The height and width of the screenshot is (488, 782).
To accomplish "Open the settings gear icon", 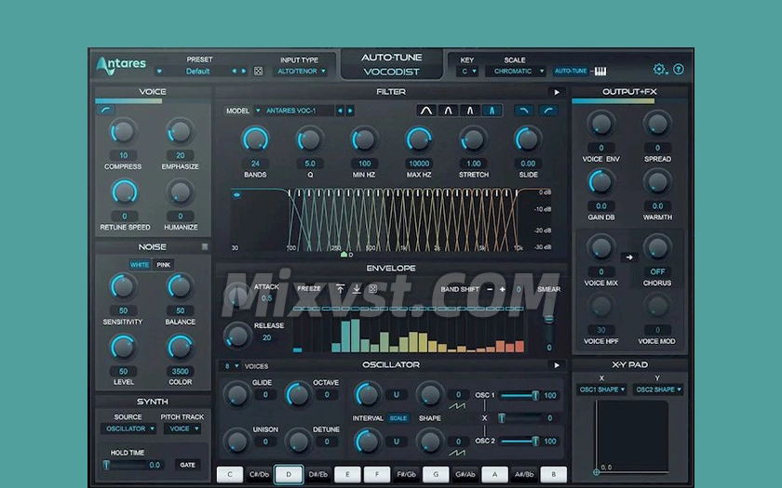I will 659,70.
